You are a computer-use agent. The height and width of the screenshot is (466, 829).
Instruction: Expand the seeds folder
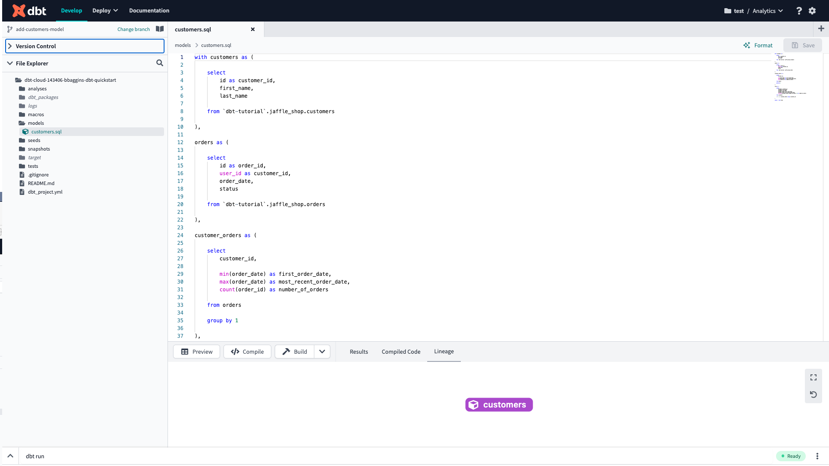tap(30, 140)
